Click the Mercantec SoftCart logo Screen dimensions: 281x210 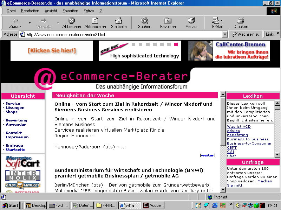point(23,162)
